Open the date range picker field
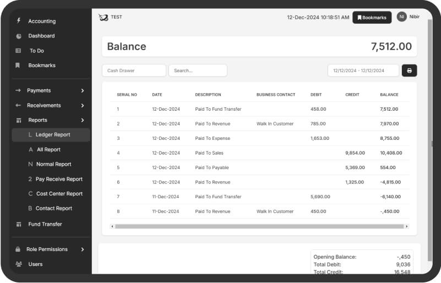Image resolution: width=441 pixels, height=283 pixels. [x=363, y=70]
